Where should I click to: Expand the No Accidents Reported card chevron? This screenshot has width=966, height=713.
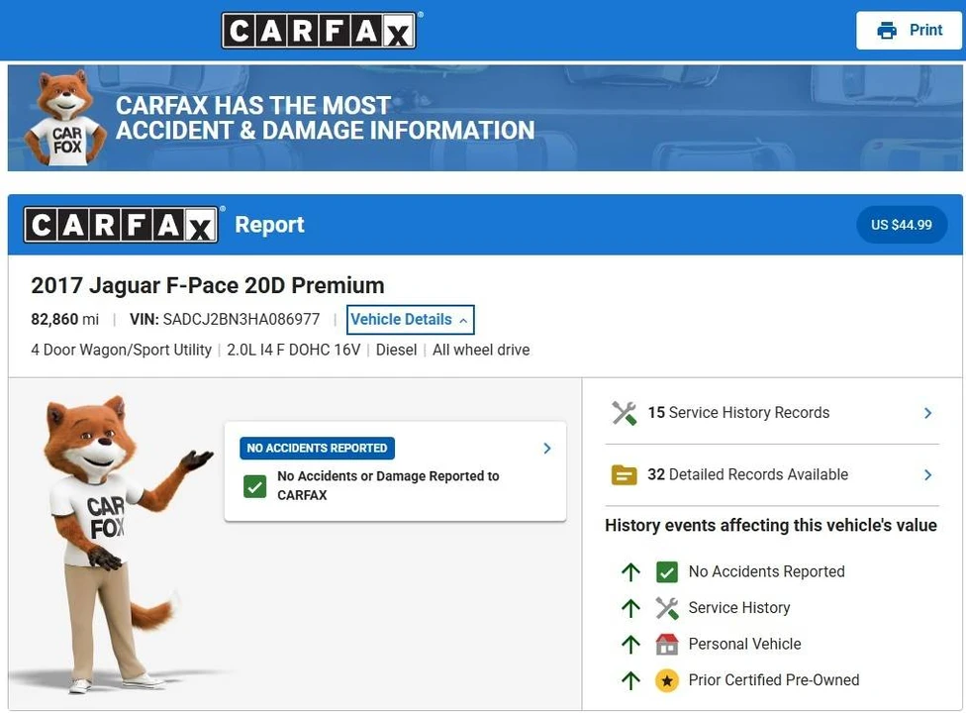547,448
